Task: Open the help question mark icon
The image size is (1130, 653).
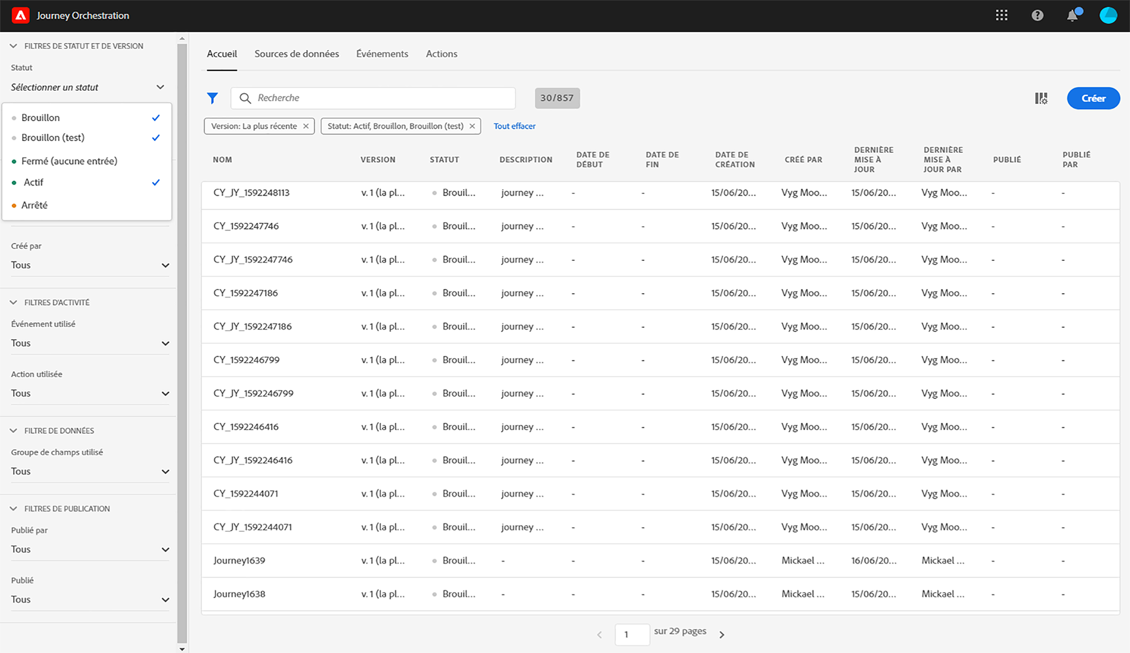Action: [1037, 16]
